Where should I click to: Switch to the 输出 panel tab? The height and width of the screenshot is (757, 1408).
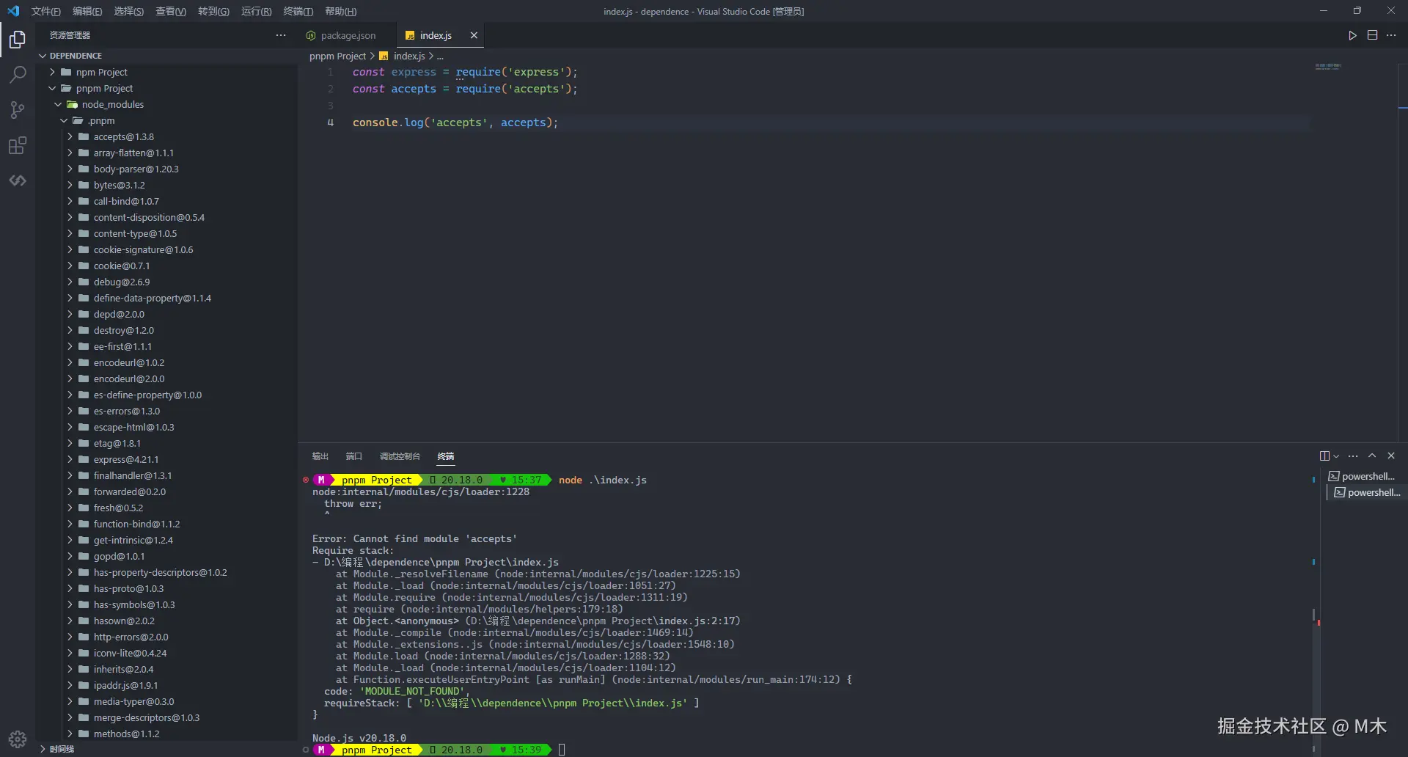[x=320, y=456]
